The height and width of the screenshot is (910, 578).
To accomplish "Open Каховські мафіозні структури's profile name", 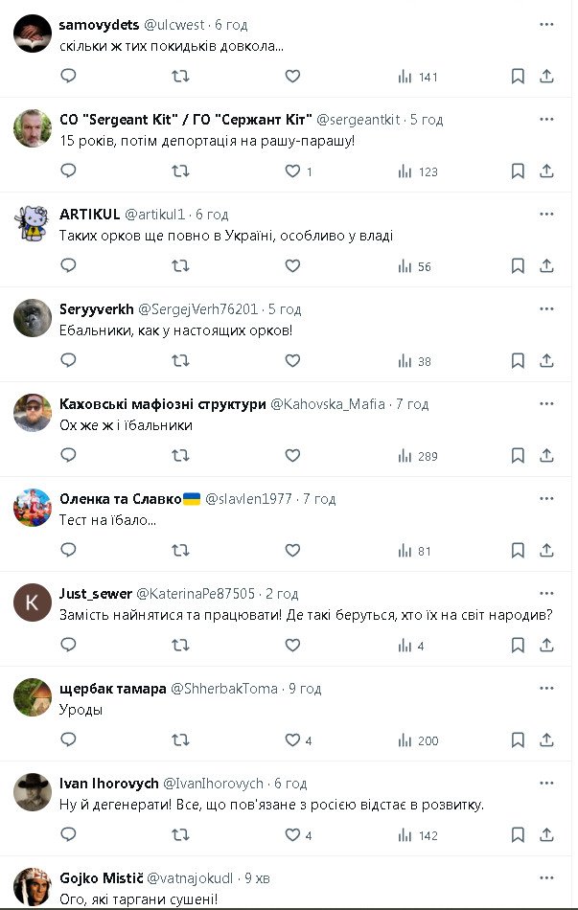I will (x=163, y=404).
